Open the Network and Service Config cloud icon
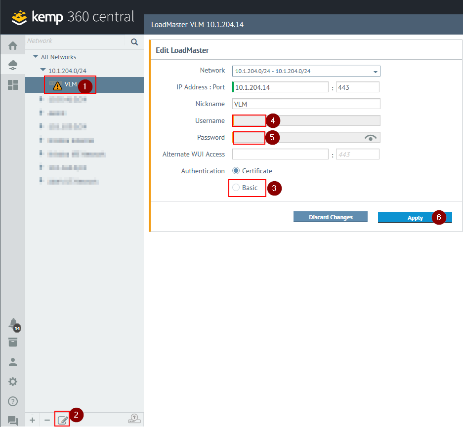This screenshot has width=463, height=427. (x=13, y=65)
